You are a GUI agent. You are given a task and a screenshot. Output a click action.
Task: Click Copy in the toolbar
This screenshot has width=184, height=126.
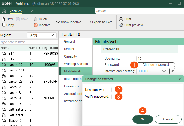(x=8, y=25)
